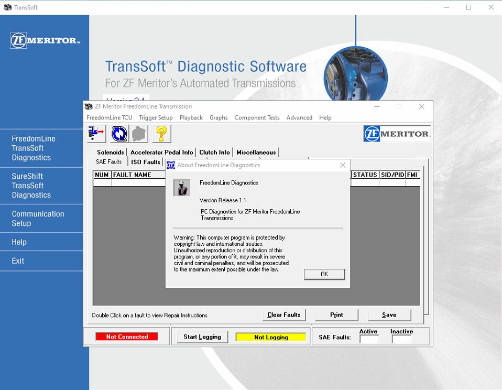Select the connection setup toolbar icon

click(x=95, y=134)
